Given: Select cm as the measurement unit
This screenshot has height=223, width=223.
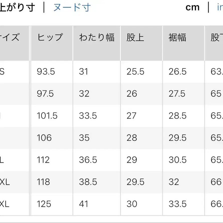Looking at the screenshot, I should 192,7.
